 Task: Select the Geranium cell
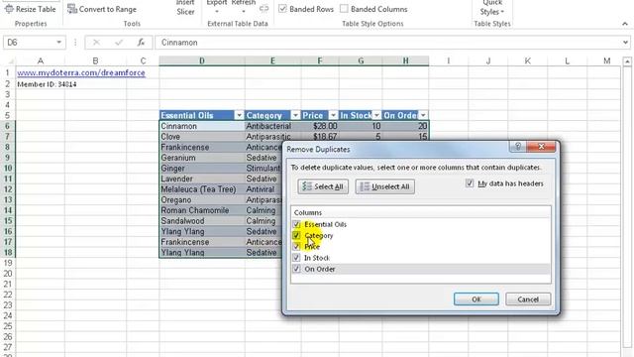(202, 158)
